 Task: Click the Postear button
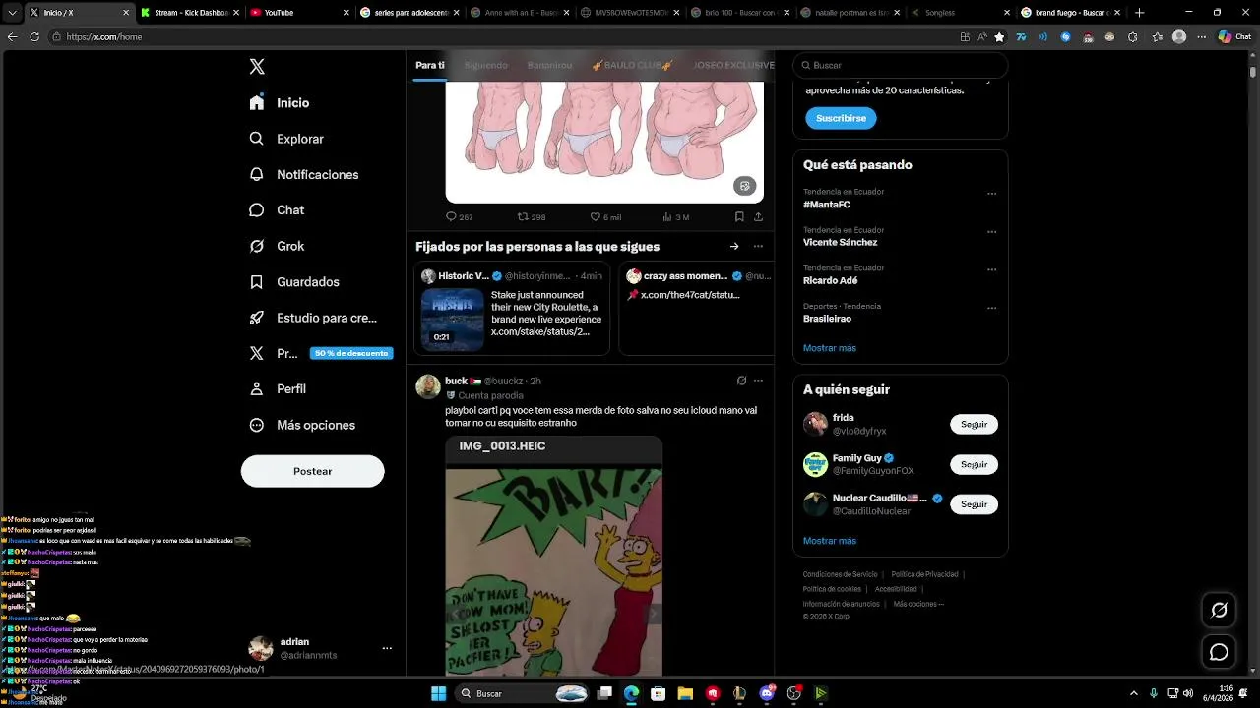point(312,471)
